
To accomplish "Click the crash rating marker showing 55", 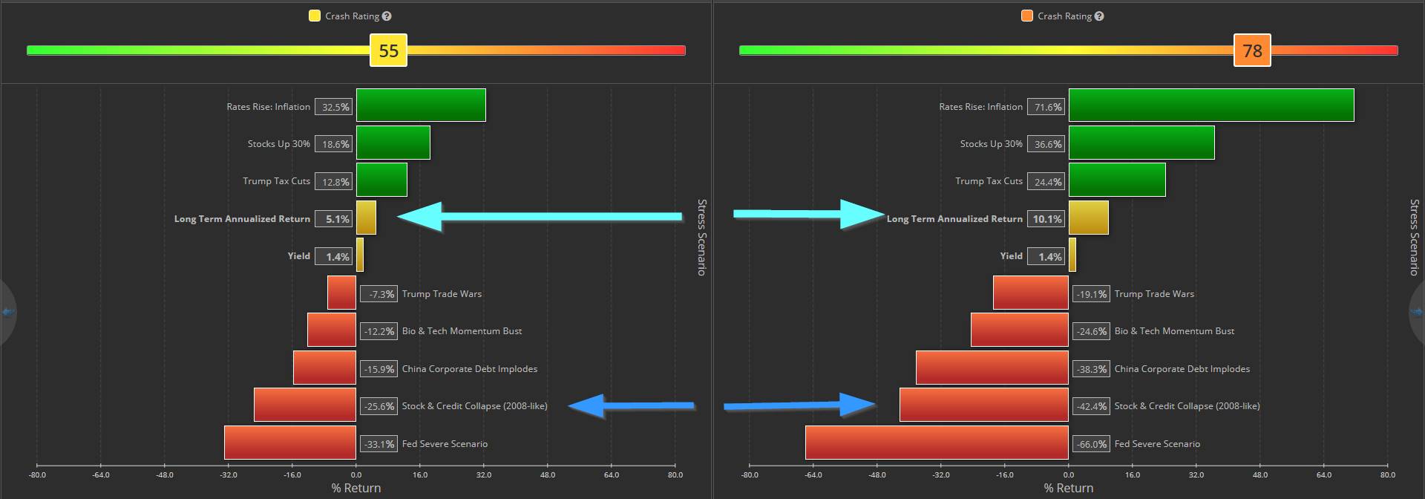I will [389, 50].
